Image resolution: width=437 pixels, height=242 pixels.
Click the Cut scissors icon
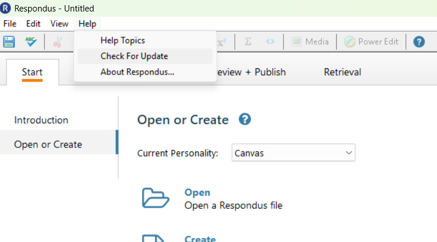pyautogui.click(x=57, y=42)
